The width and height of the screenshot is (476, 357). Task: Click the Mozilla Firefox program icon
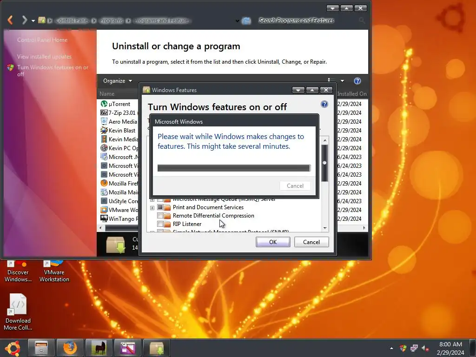coord(104,183)
